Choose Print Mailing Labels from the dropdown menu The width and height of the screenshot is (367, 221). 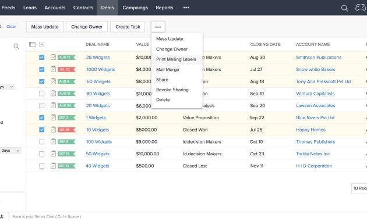[x=176, y=59]
